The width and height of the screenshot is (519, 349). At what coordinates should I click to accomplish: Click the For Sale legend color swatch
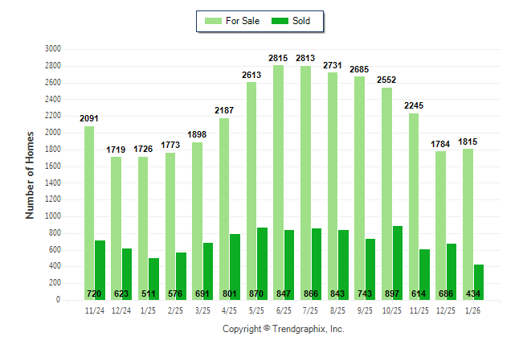(213, 21)
